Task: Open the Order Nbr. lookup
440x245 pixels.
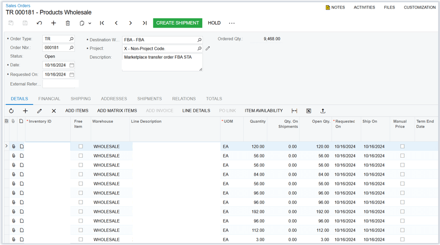Action: click(x=72, y=48)
